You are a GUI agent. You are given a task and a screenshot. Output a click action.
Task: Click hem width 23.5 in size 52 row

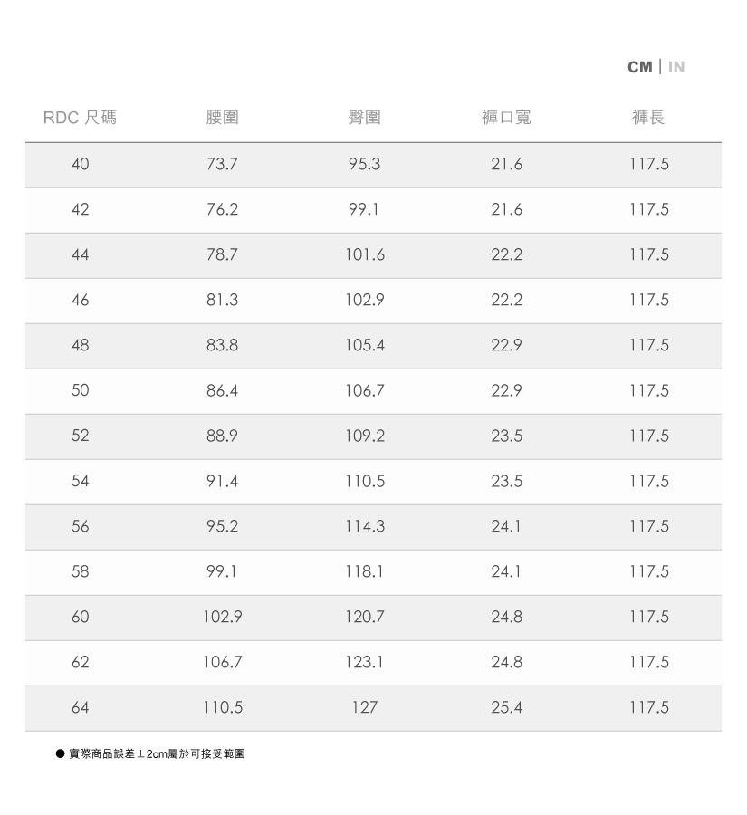point(507,436)
